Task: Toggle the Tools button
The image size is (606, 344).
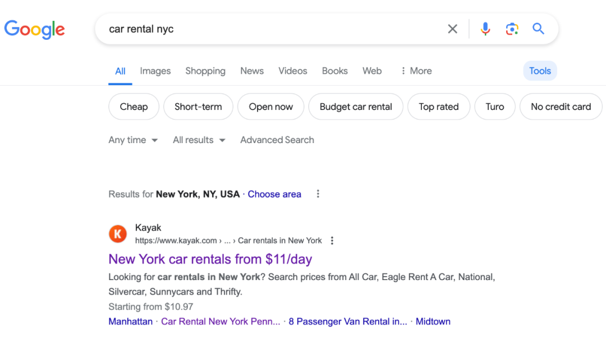Action: (540, 71)
